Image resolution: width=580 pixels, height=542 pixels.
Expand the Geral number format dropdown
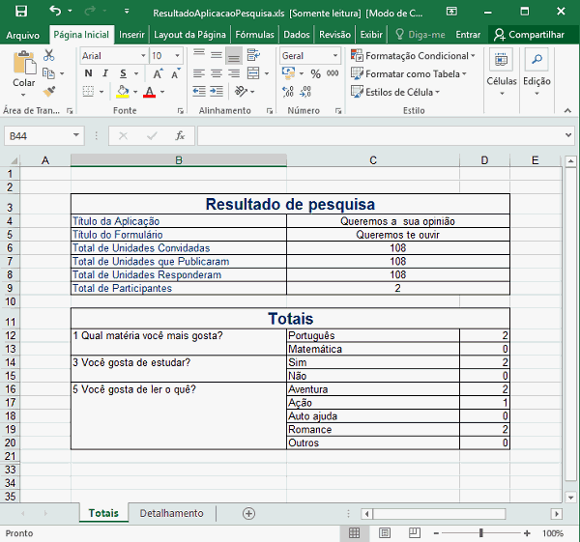tap(333, 56)
